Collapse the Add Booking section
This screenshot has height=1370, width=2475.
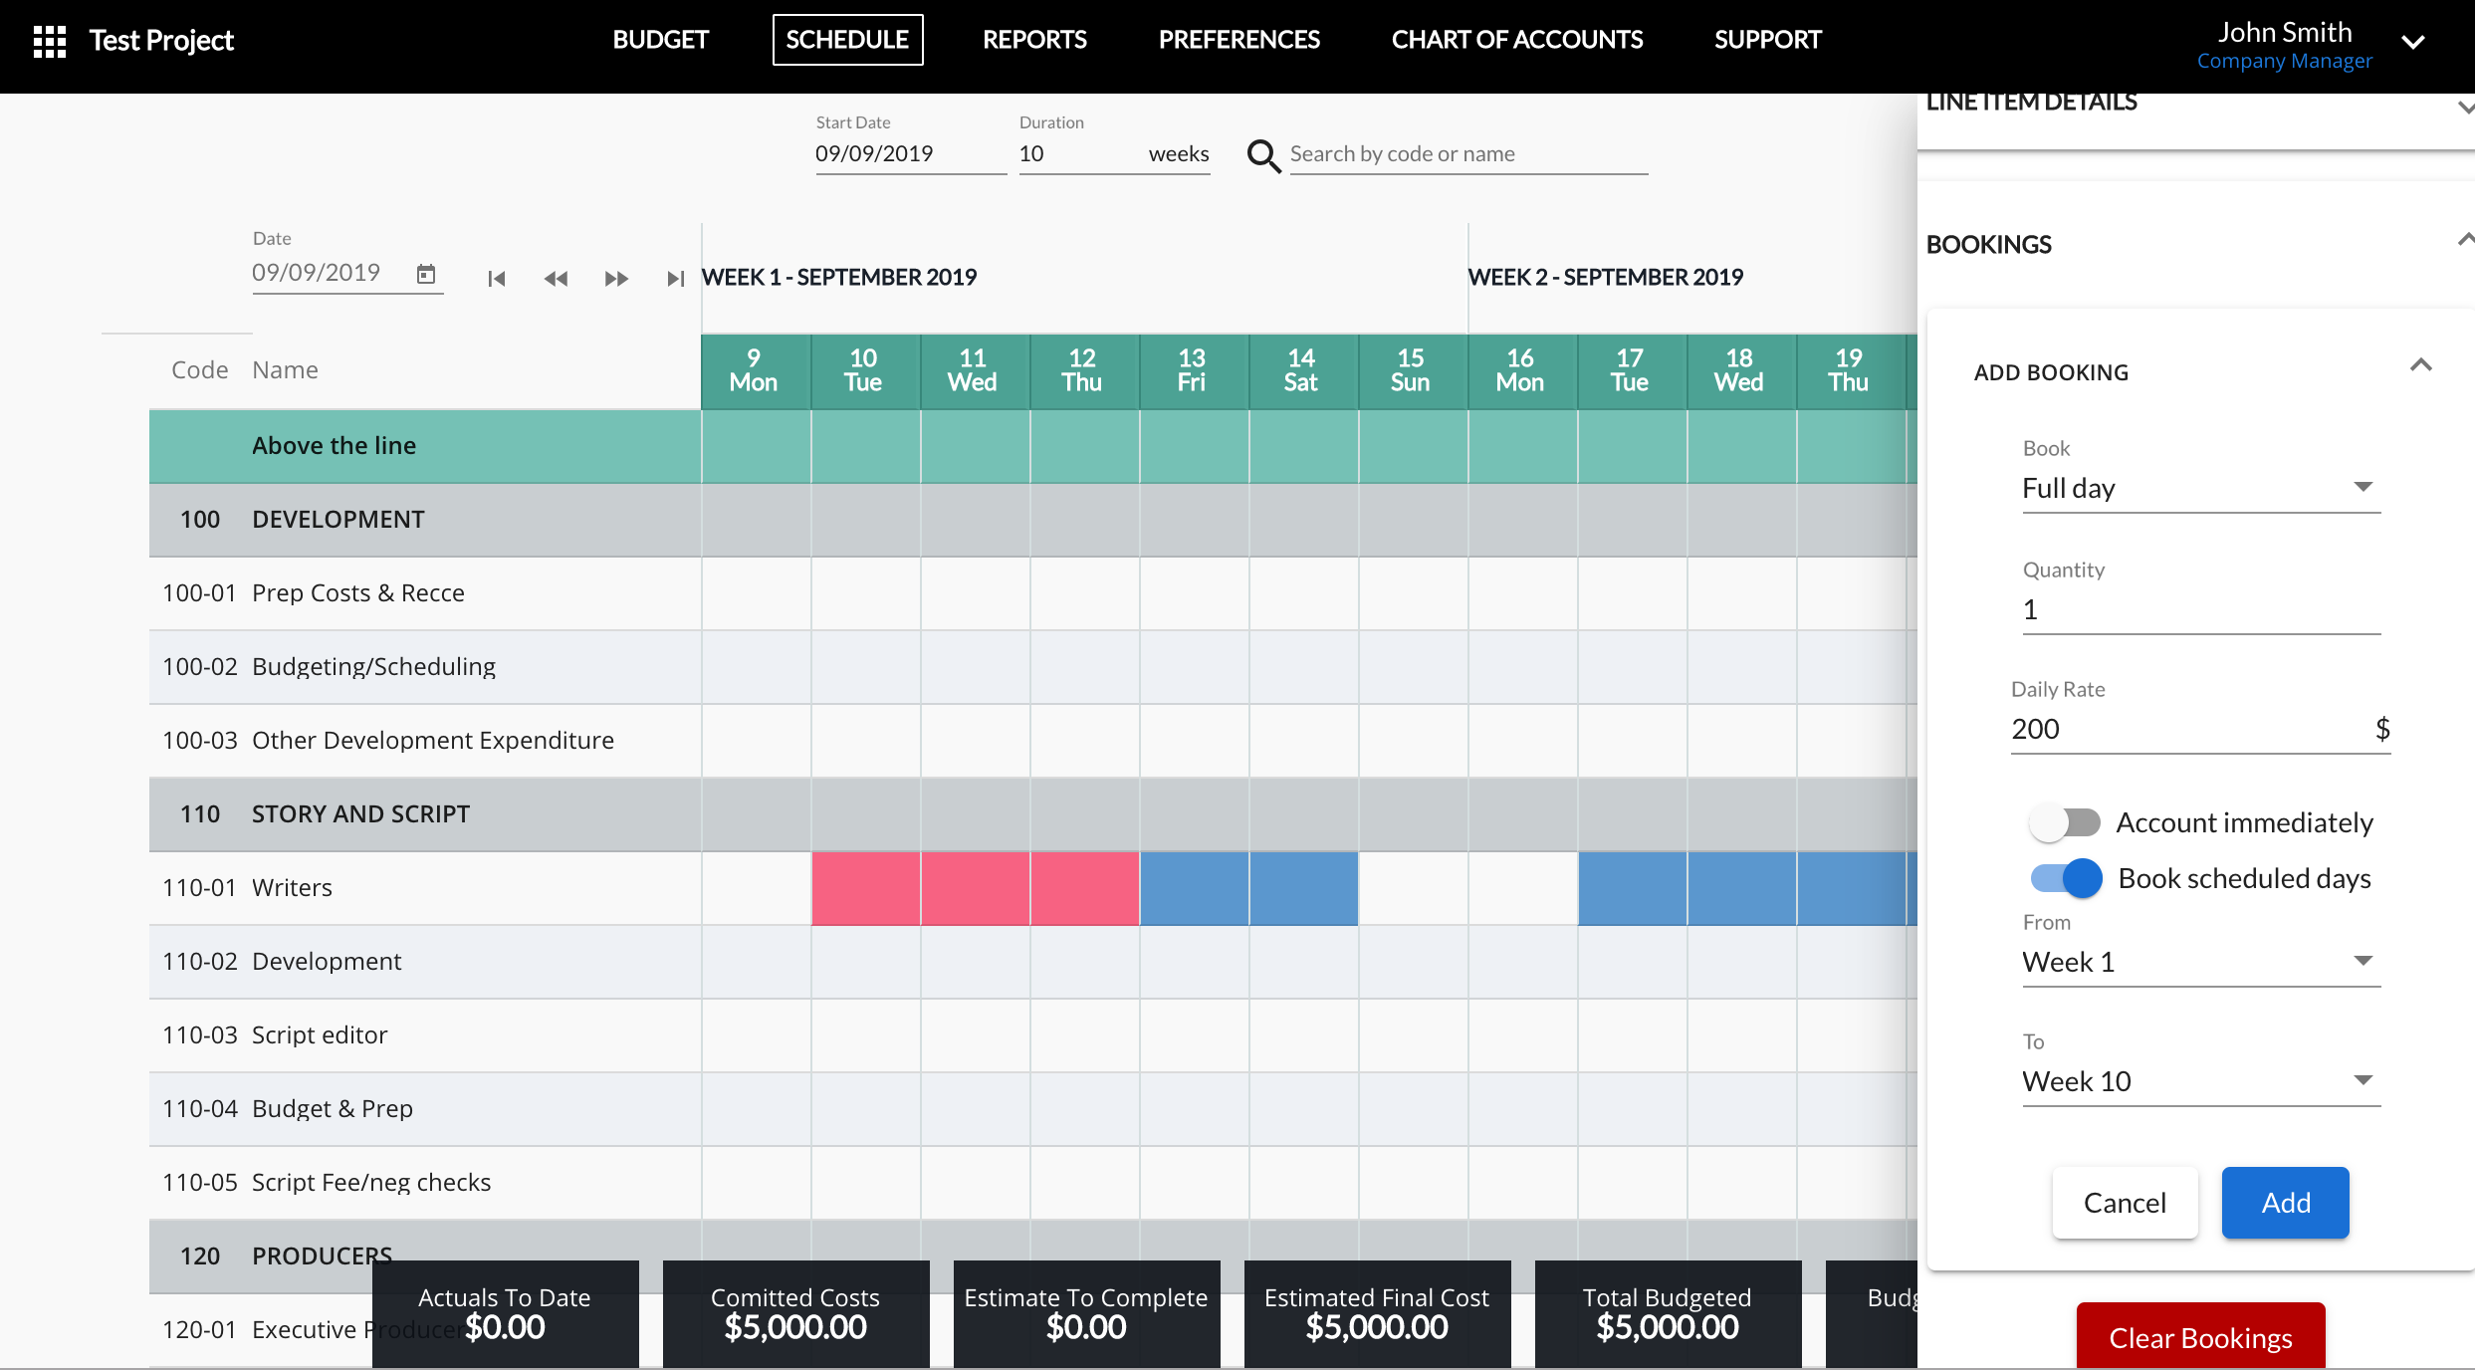(2420, 366)
